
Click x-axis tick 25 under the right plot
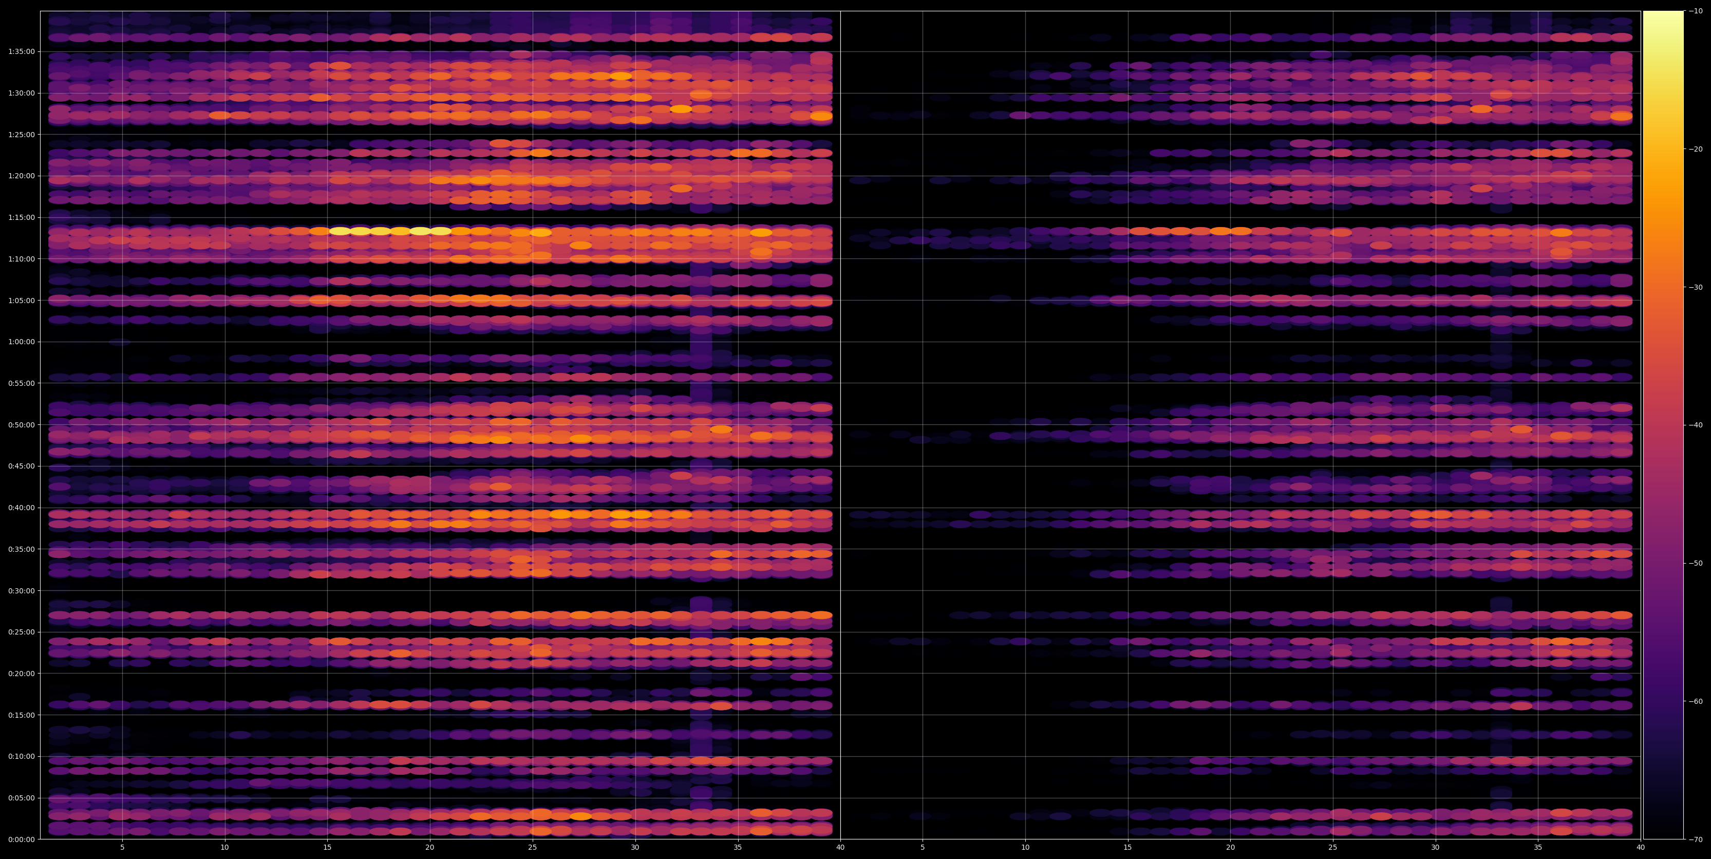click(x=1333, y=847)
